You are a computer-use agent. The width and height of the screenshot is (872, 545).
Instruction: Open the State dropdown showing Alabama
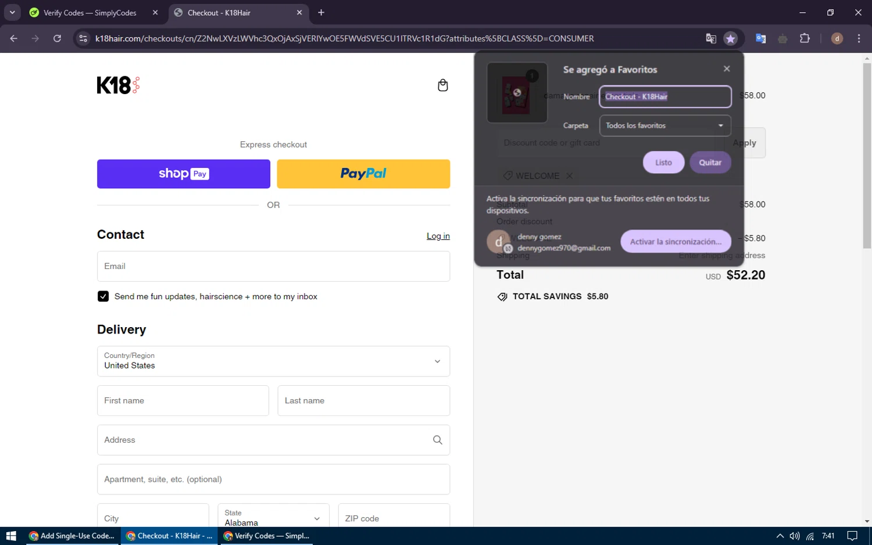(273, 518)
